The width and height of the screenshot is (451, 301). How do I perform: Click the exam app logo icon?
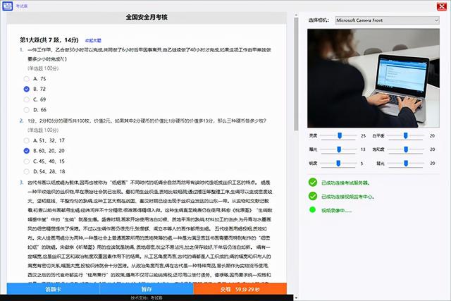click(8, 6)
